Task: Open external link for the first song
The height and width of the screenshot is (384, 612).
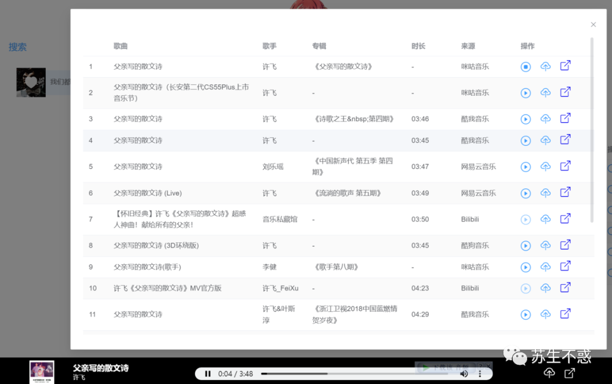Action: (x=565, y=65)
